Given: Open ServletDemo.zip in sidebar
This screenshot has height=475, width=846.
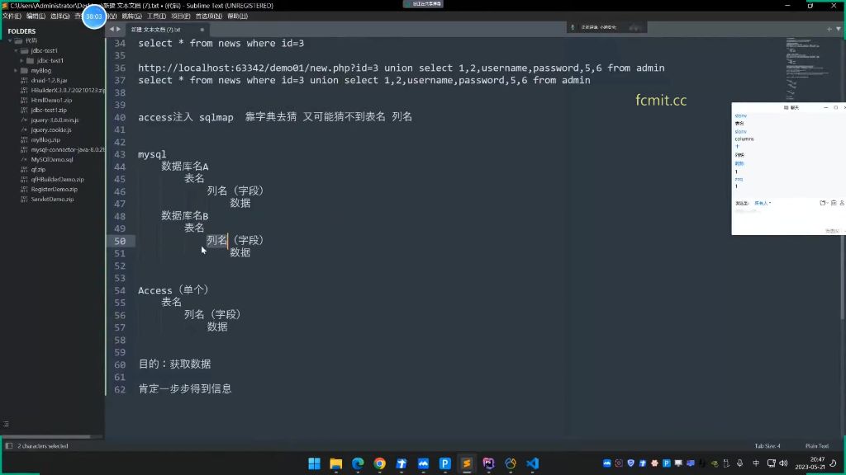Looking at the screenshot, I should coord(52,200).
